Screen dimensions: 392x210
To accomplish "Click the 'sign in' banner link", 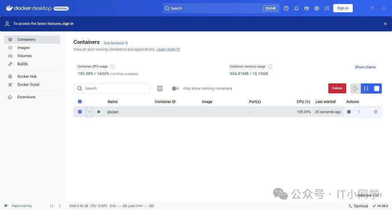I will click(68, 24).
